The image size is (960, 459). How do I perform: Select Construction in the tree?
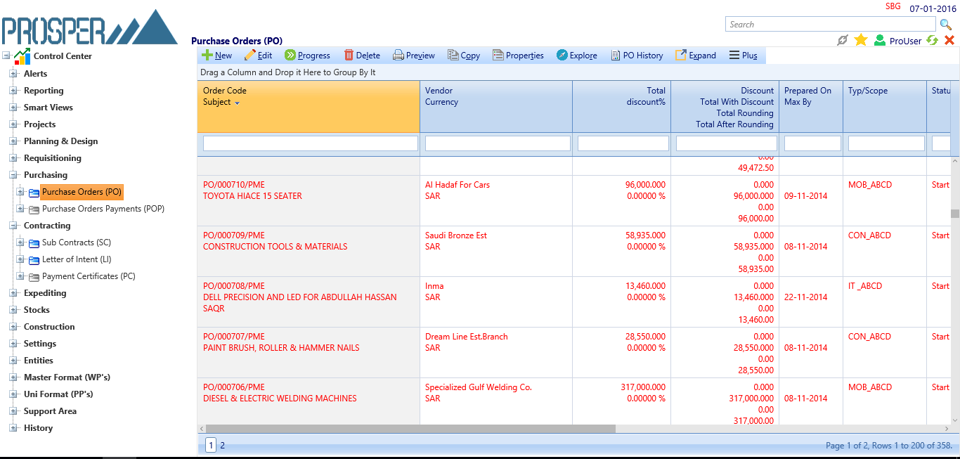click(x=49, y=327)
